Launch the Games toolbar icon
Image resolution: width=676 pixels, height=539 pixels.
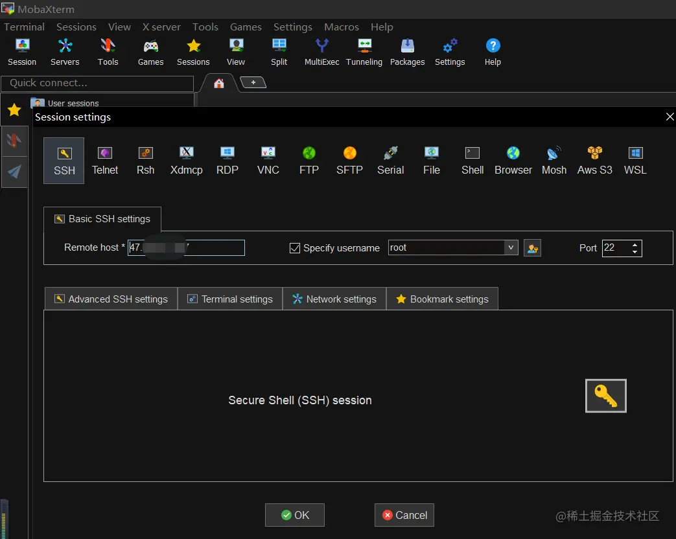pyautogui.click(x=150, y=52)
